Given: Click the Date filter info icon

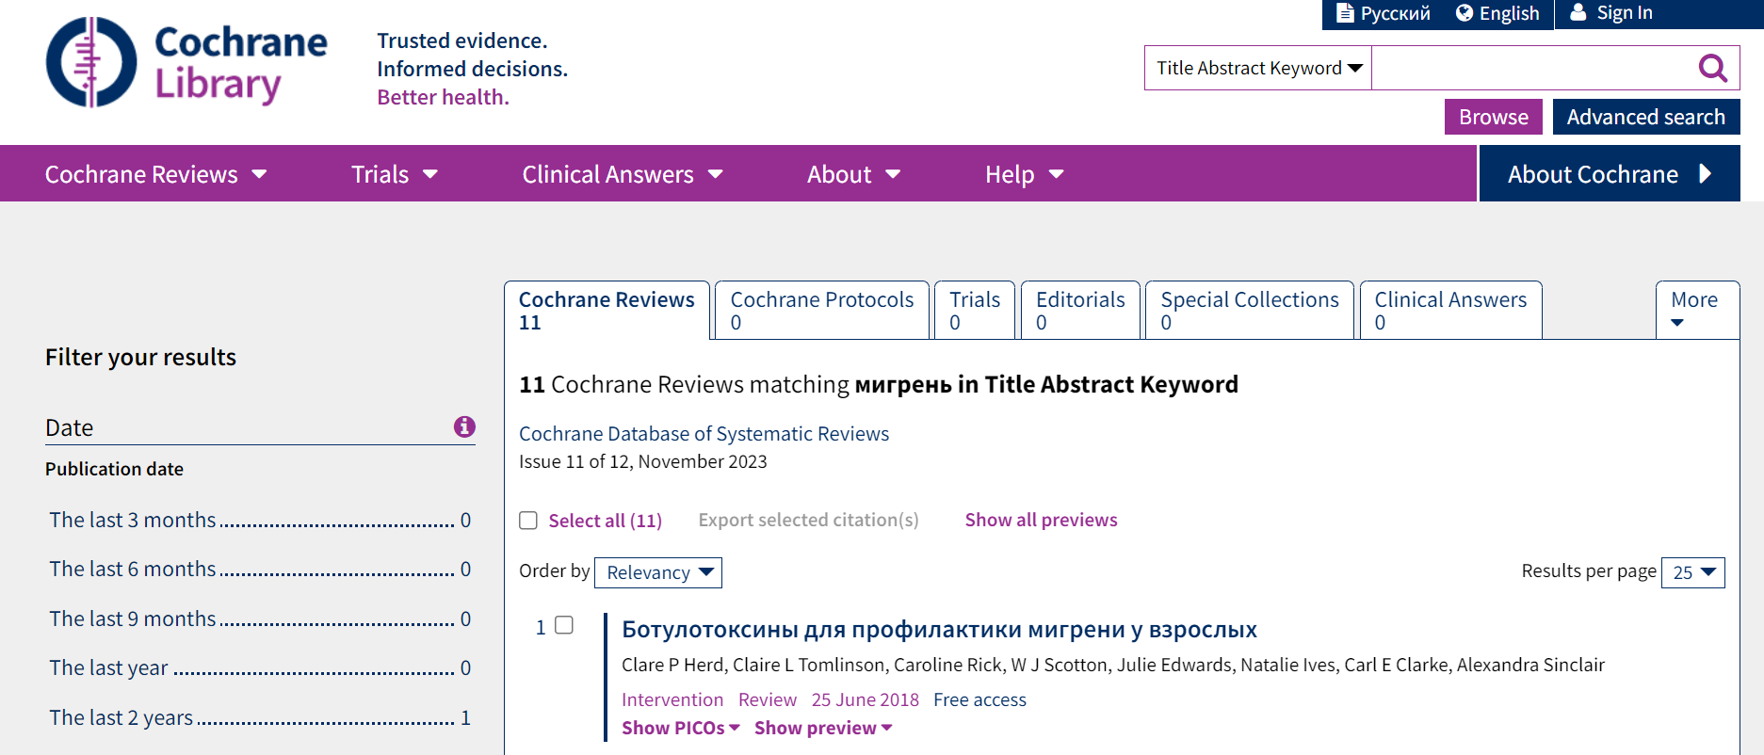Looking at the screenshot, I should (464, 426).
